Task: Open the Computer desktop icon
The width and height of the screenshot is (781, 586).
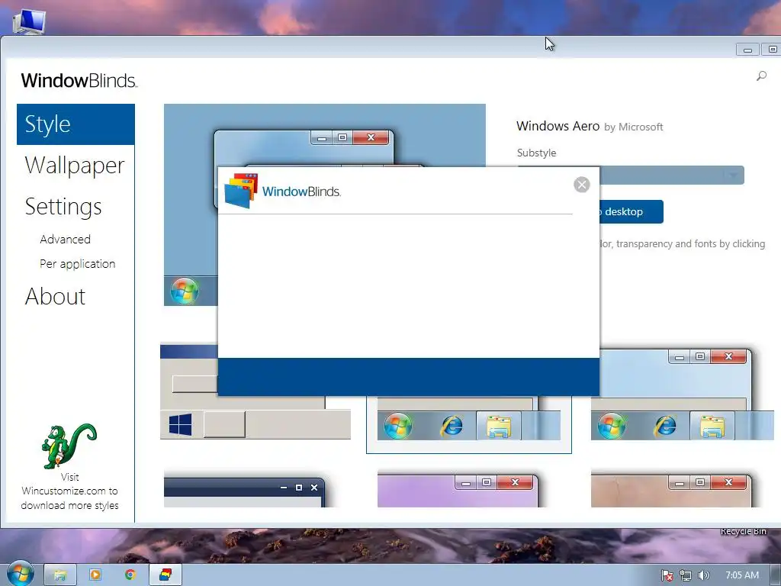Action: (x=29, y=22)
